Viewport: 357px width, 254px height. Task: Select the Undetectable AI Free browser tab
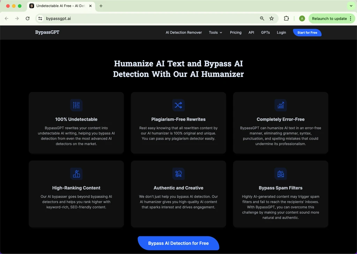61,6
